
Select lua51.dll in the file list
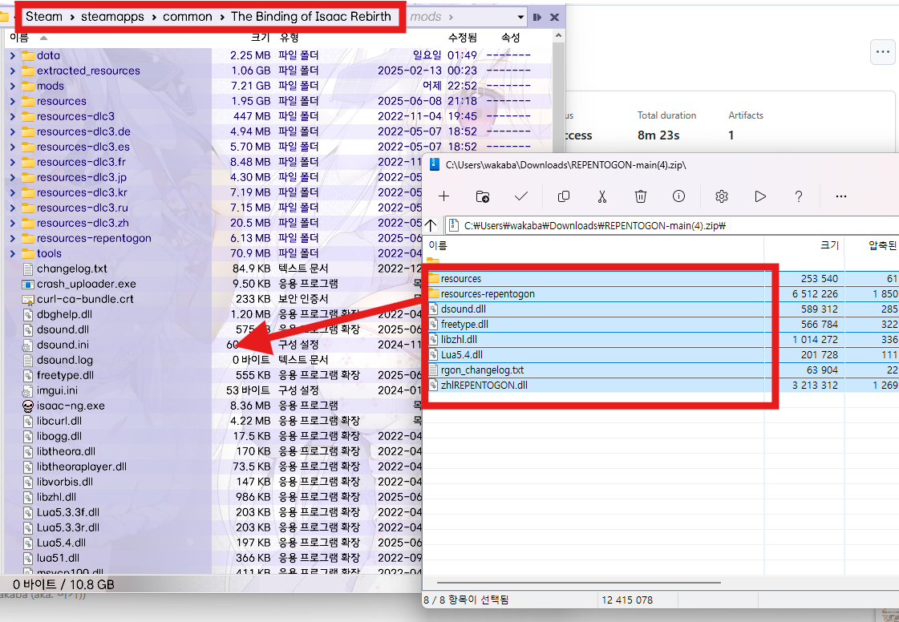(x=58, y=559)
